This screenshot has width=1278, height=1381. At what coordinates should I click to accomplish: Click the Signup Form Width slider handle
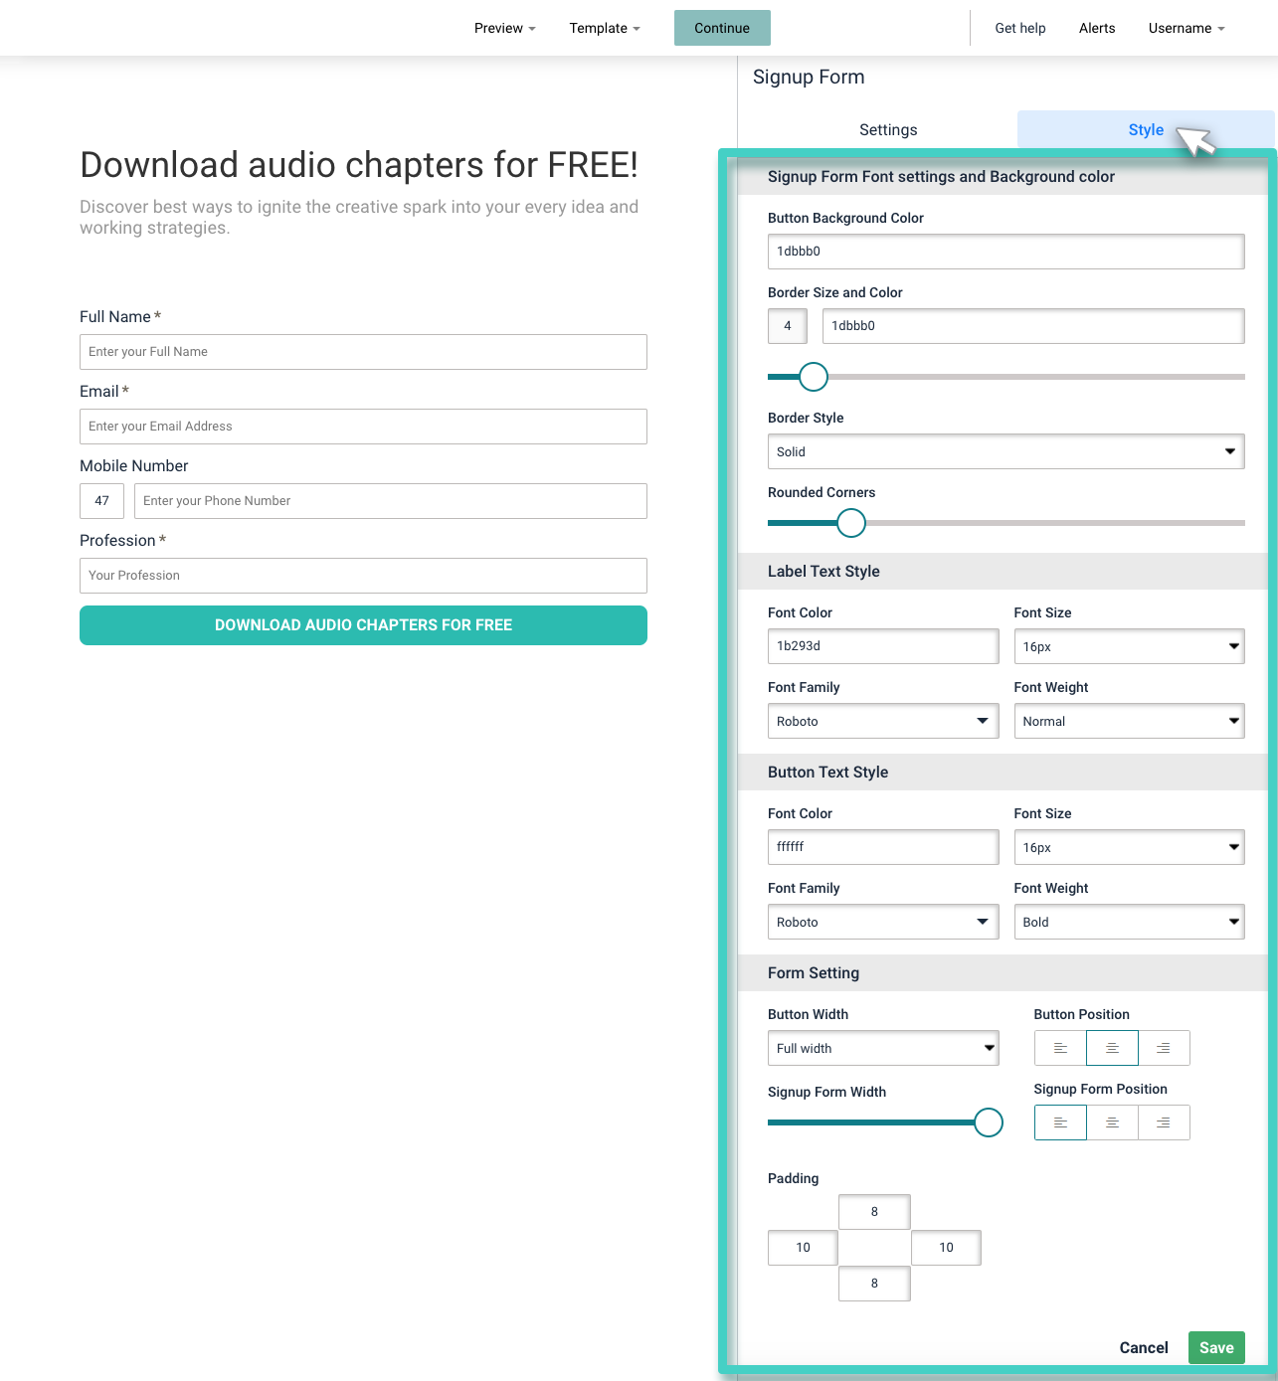coord(989,1122)
